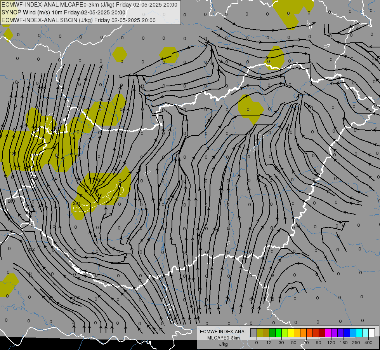Viewport: 380px width, 350px height.
Task: Click the purple legend swatch
Action: pos(335,332)
